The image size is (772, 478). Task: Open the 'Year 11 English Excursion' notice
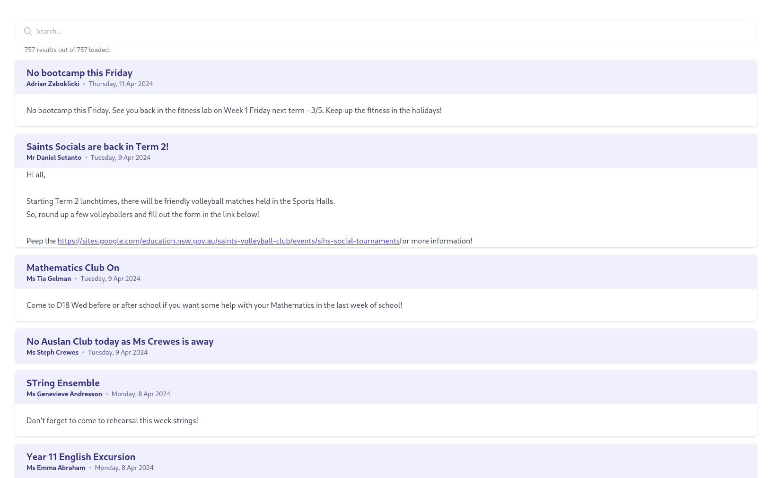[81, 457]
